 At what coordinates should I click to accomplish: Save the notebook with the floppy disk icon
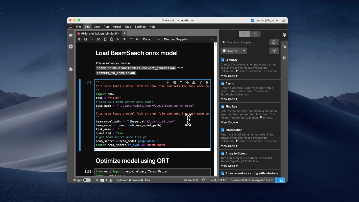[86, 39]
